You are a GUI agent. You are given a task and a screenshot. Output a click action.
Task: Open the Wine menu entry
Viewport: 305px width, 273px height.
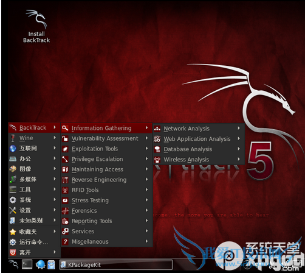[x=34, y=138]
